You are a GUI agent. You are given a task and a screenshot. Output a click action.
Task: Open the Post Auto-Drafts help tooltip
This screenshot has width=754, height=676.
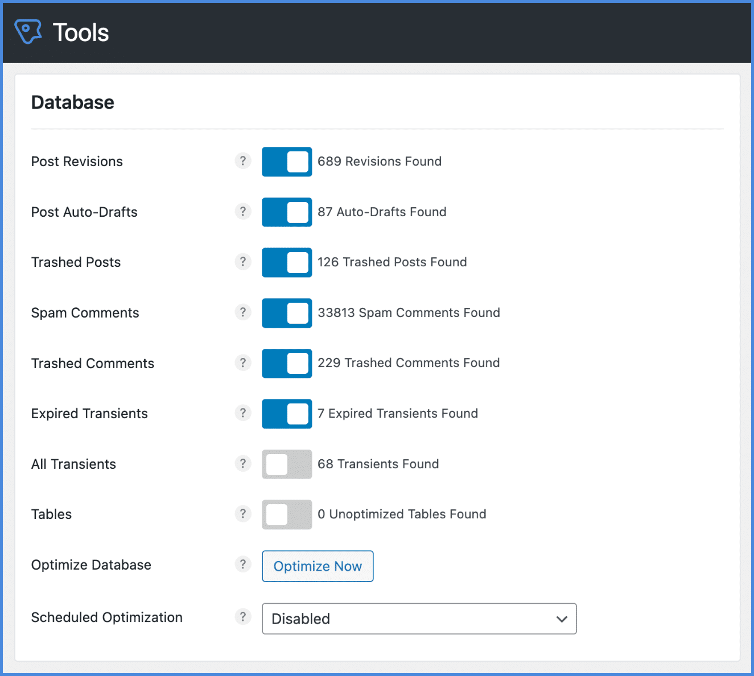(243, 211)
